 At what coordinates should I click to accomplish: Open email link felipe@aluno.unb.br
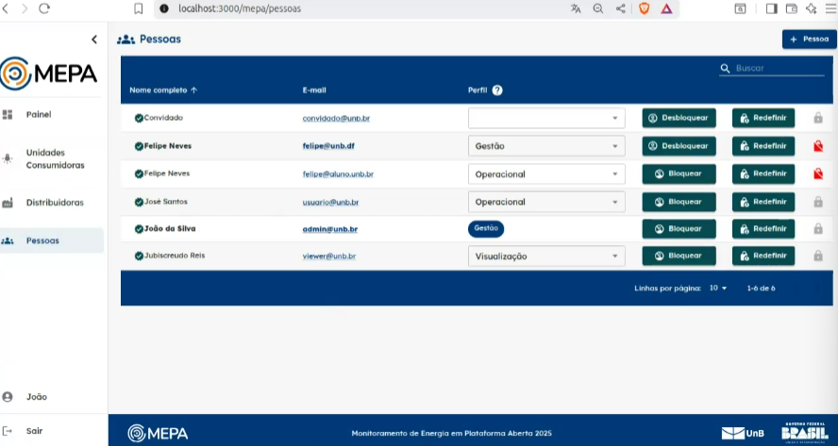338,174
